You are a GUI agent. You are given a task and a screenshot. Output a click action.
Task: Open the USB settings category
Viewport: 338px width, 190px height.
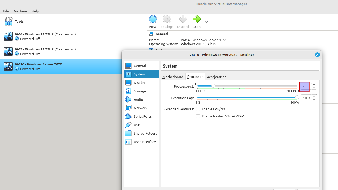coord(142,125)
